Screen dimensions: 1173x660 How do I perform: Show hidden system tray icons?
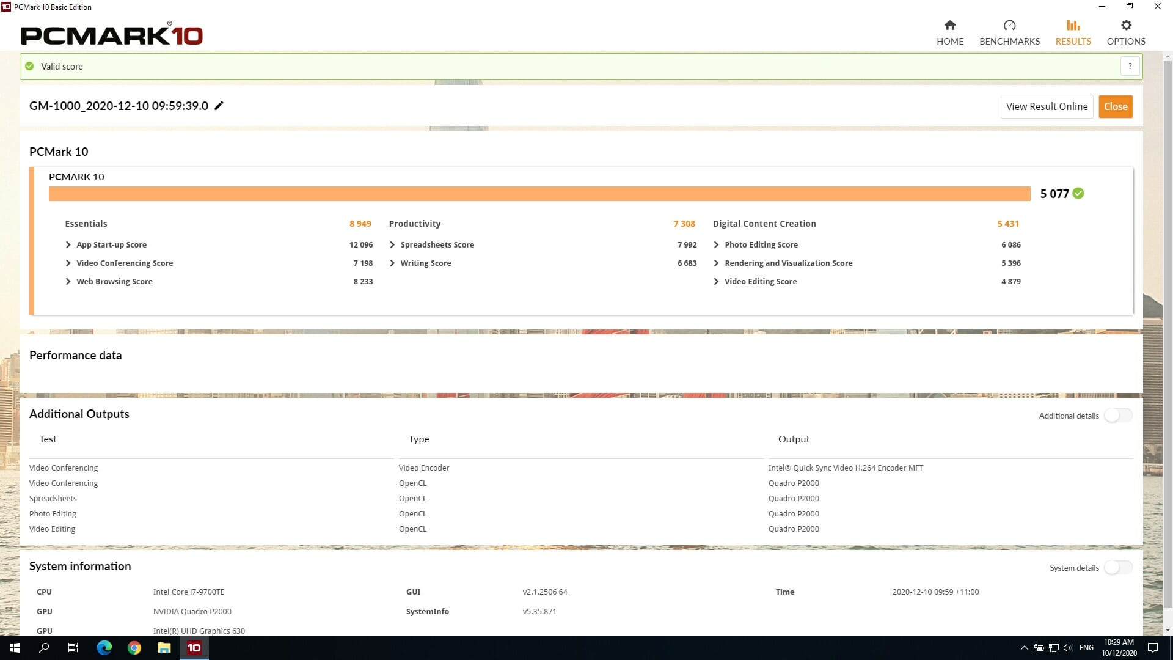pyautogui.click(x=1025, y=648)
